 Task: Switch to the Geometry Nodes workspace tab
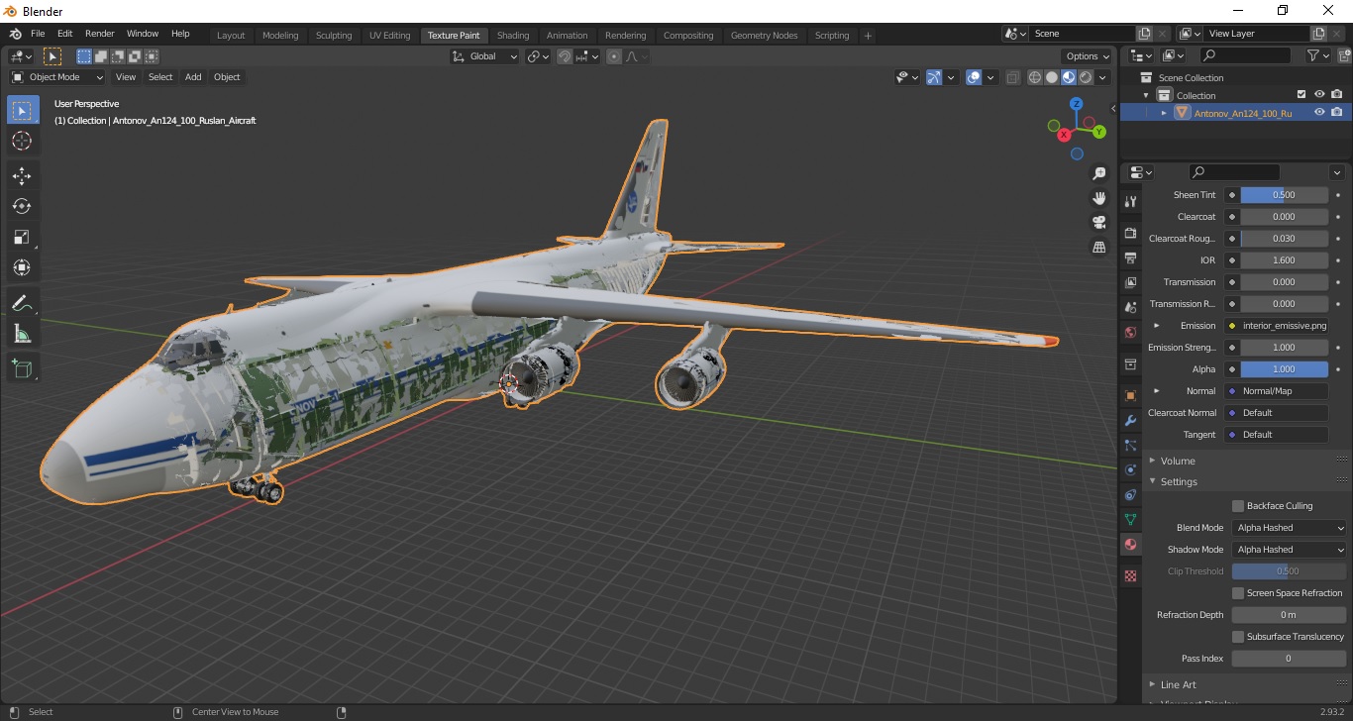[764, 36]
